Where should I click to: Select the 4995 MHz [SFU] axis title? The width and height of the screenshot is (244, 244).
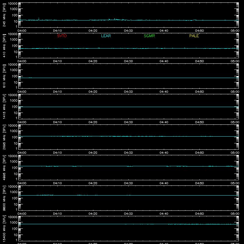[x=4, y=168]
